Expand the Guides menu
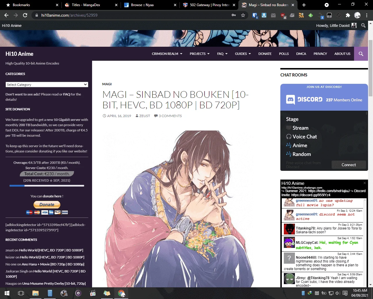 click(x=243, y=54)
